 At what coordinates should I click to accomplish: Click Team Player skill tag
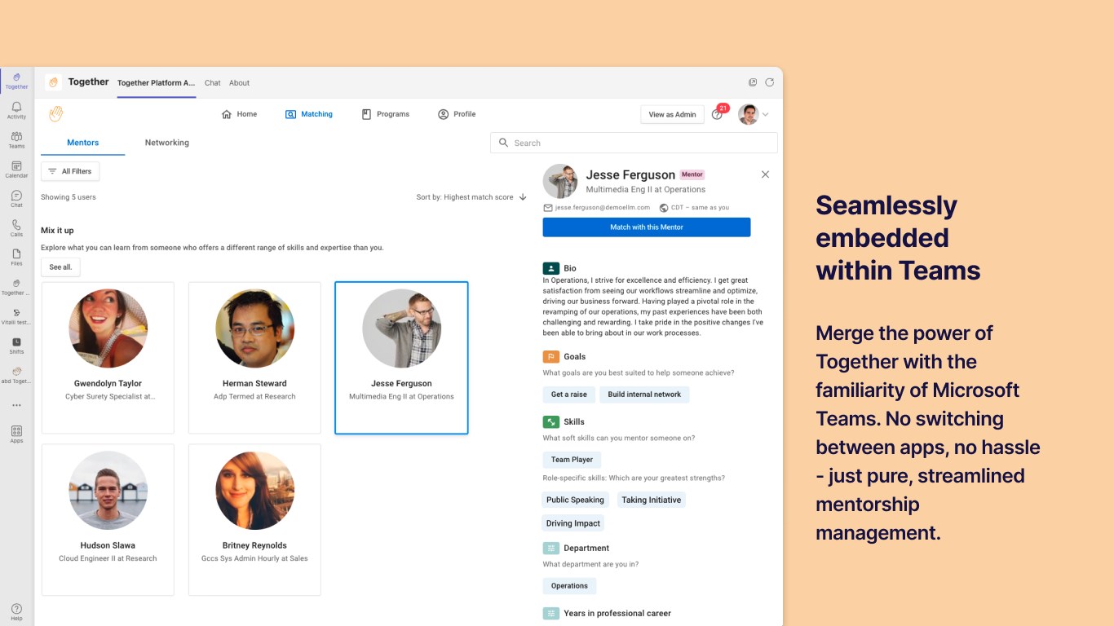[x=572, y=460]
